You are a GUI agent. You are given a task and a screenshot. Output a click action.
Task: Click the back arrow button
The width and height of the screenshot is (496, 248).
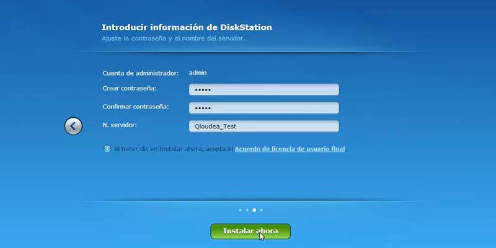click(73, 126)
